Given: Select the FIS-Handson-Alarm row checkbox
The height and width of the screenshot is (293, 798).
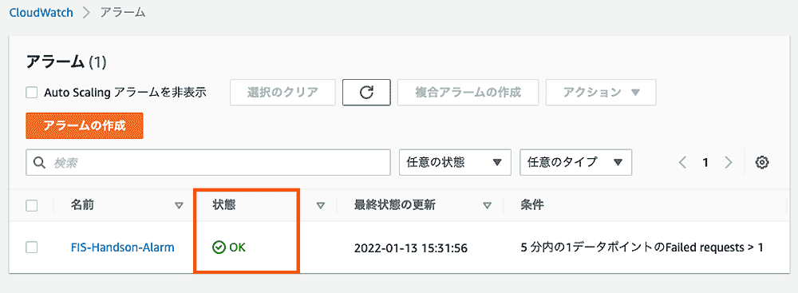Looking at the screenshot, I should click(x=32, y=247).
